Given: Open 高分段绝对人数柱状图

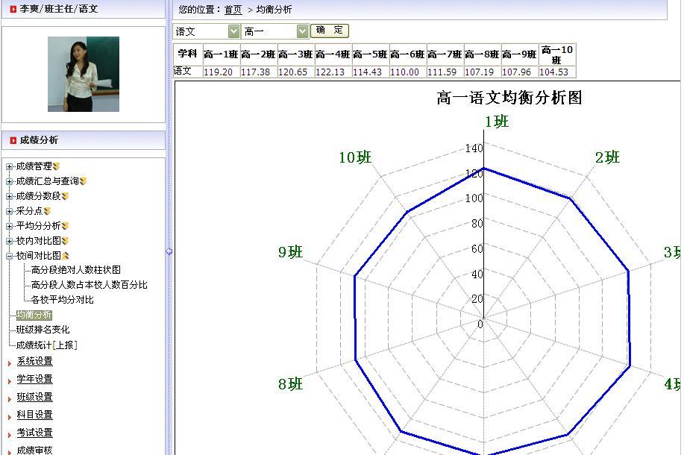Looking at the screenshot, I should [x=76, y=270].
